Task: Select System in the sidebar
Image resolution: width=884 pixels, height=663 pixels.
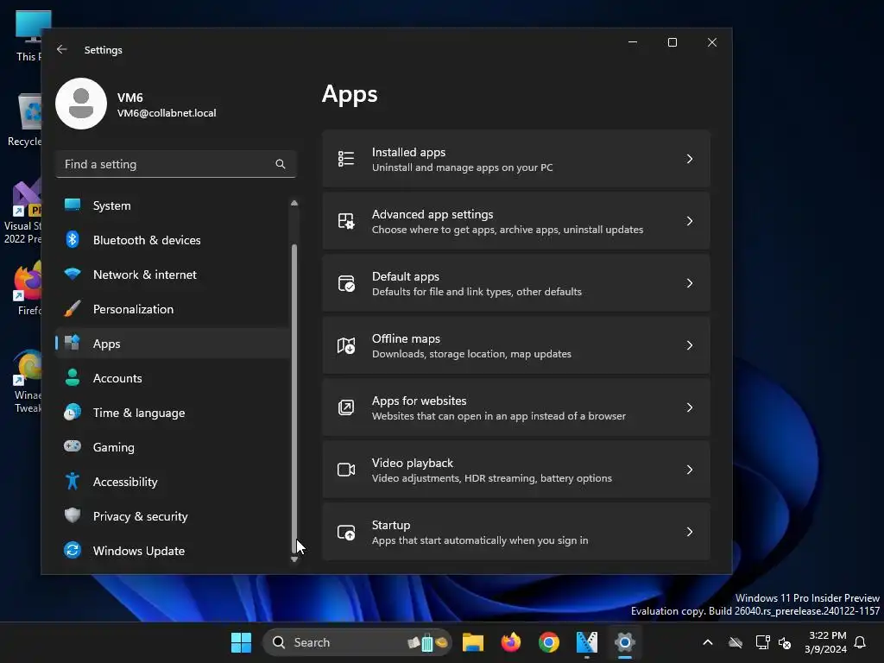Action: (x=172, y=205)
